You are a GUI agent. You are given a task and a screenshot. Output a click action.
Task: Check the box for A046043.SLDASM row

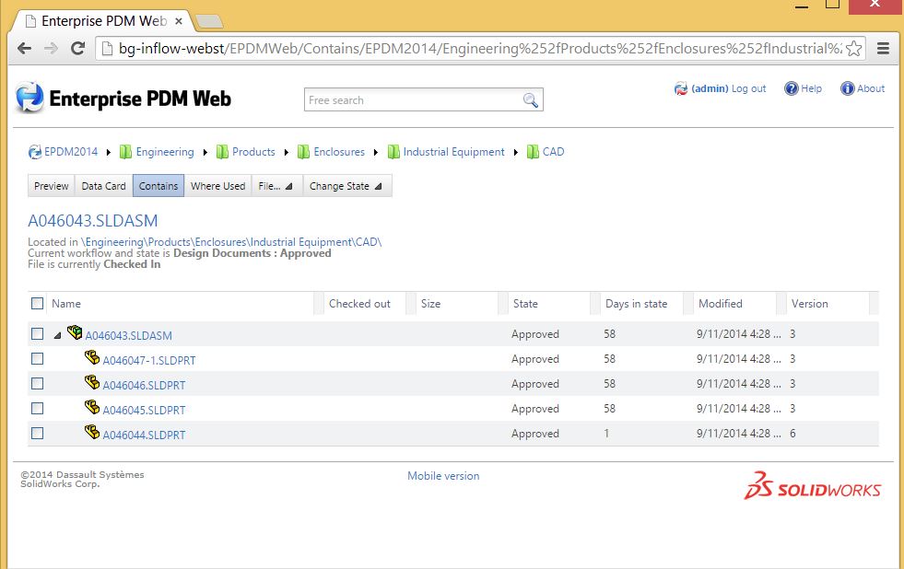38,334
